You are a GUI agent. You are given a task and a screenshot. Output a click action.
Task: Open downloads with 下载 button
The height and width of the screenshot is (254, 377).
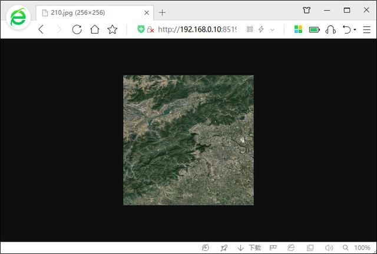[249, 248]
